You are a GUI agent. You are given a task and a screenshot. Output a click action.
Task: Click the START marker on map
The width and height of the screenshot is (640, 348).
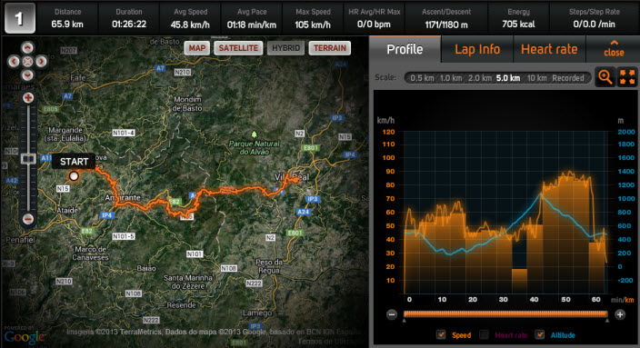click(x=74, y=176)
